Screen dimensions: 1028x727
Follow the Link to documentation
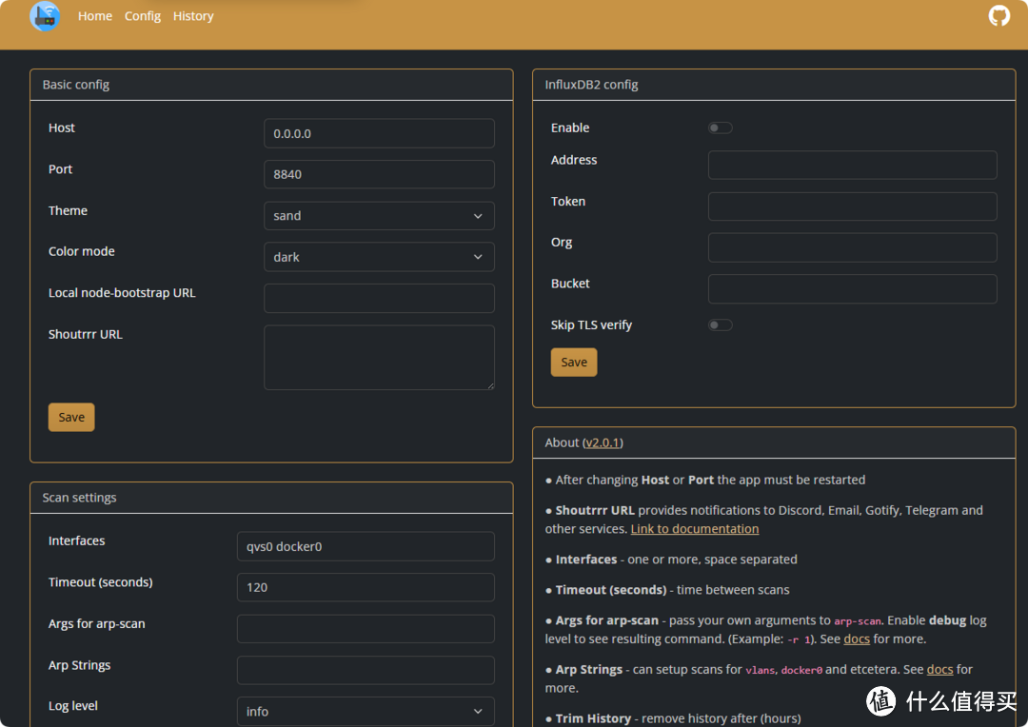pos(695,529)
